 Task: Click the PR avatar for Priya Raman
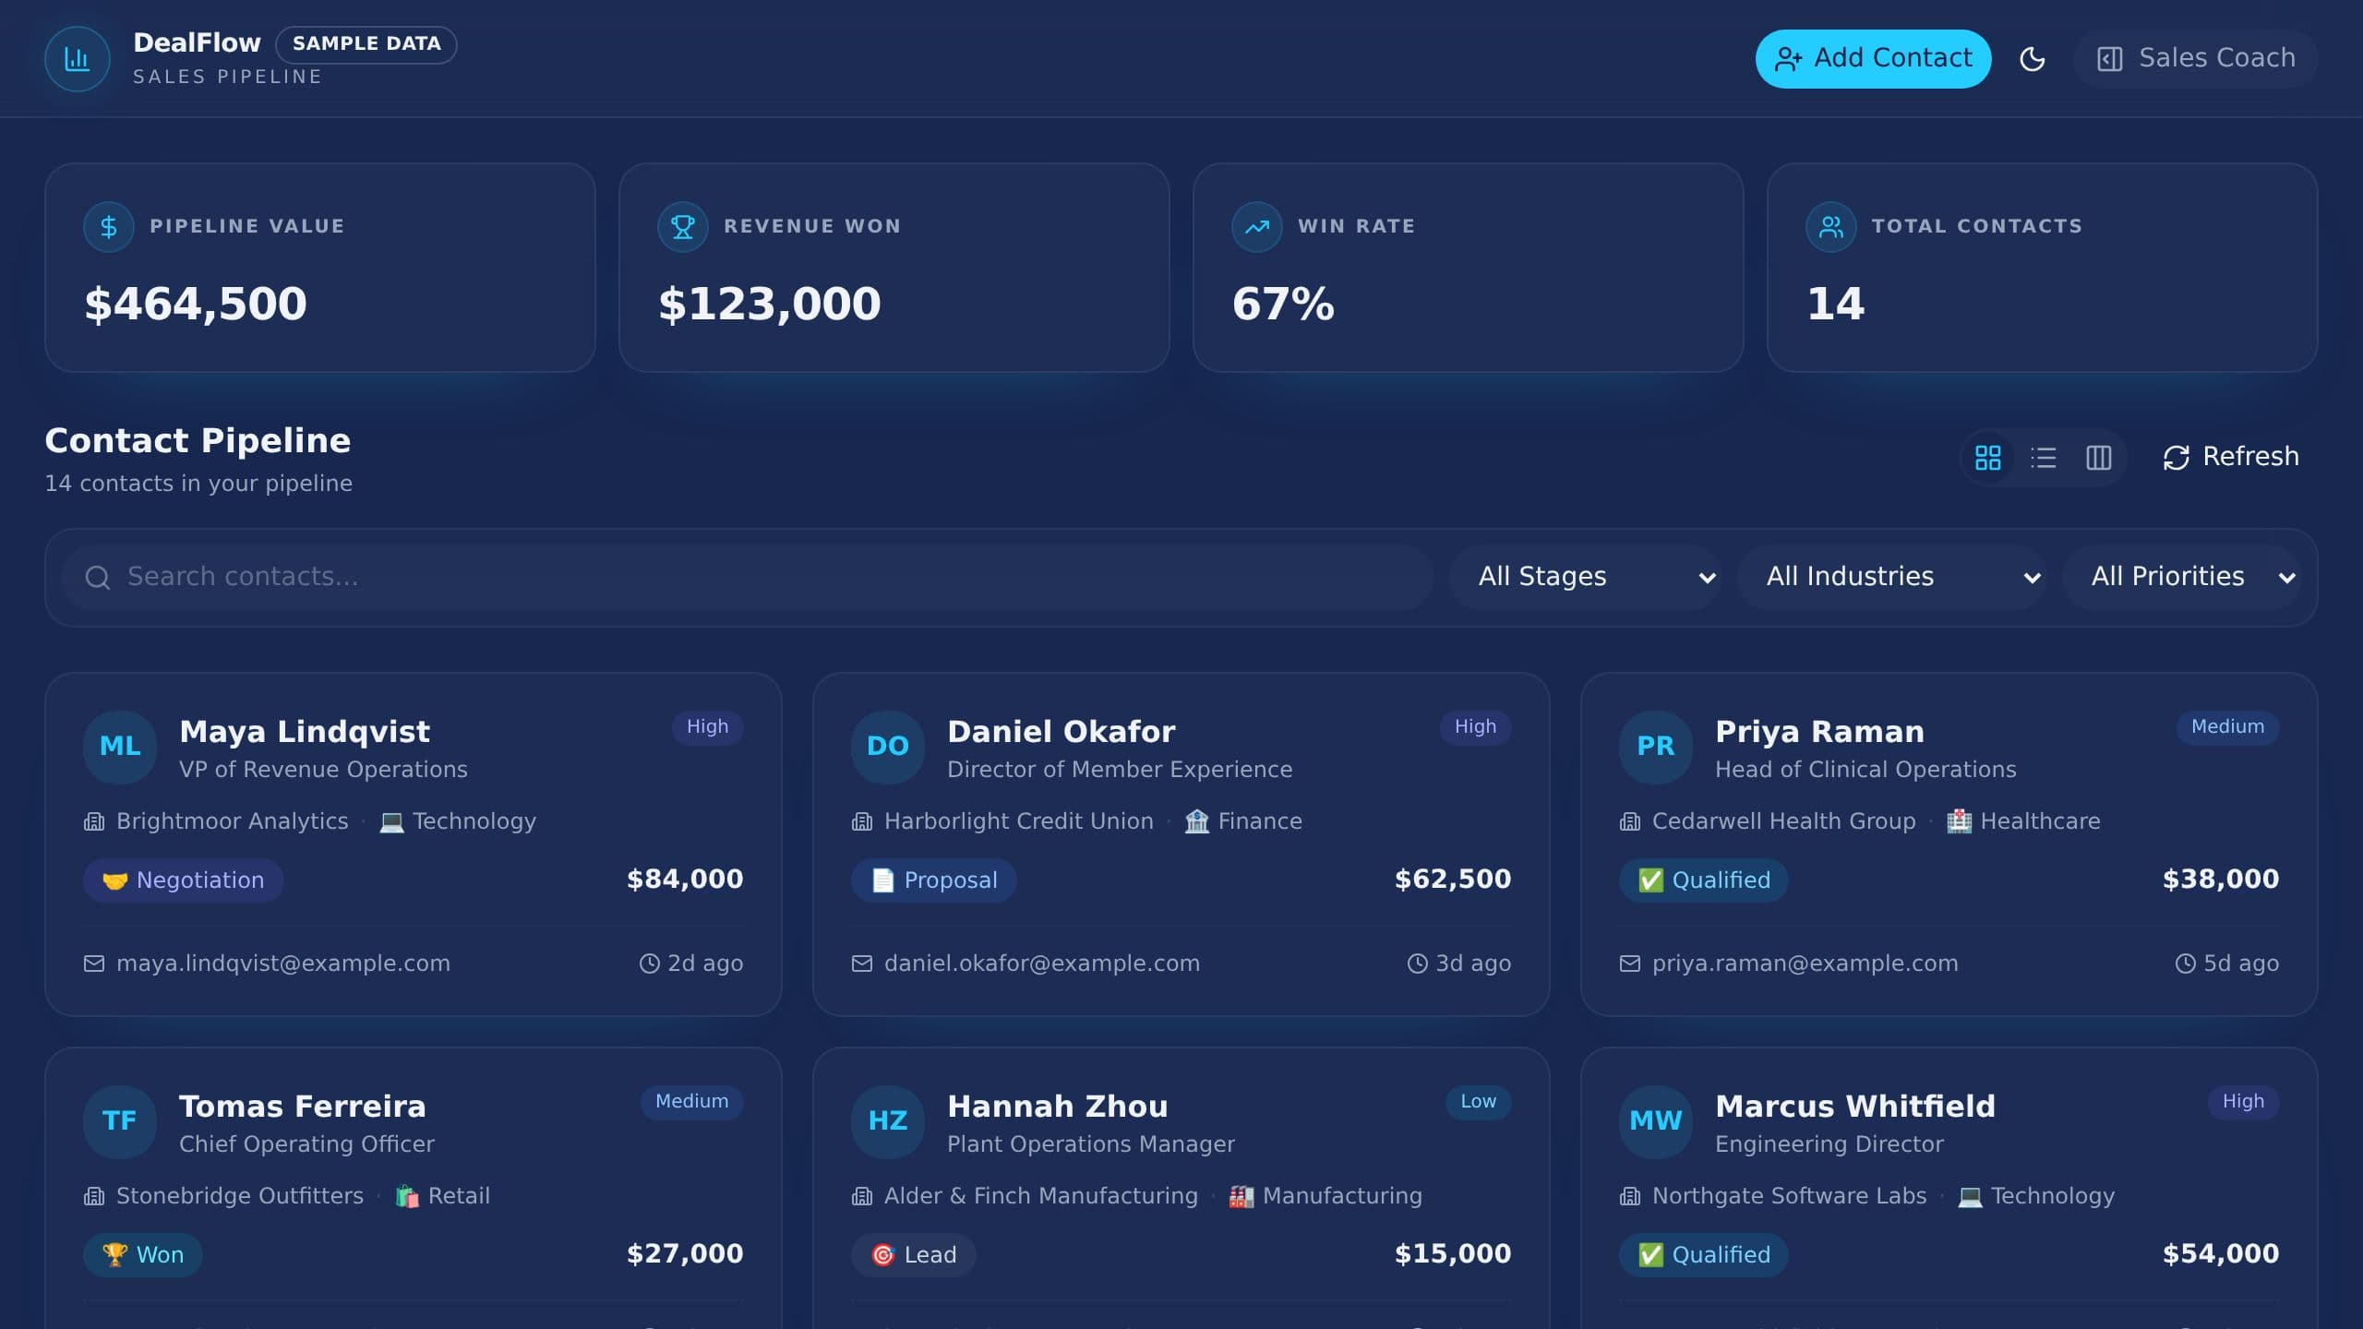click(1656, 747)
